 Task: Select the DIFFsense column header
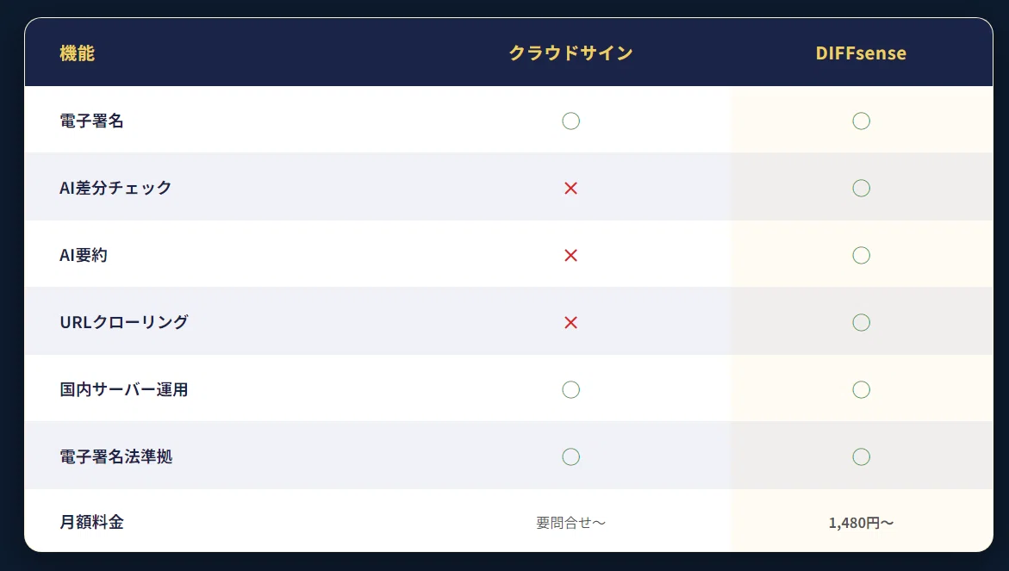point(861,53)
